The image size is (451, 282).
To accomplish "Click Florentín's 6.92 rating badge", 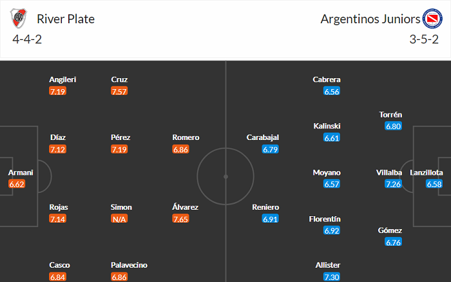I will [331, 230].
